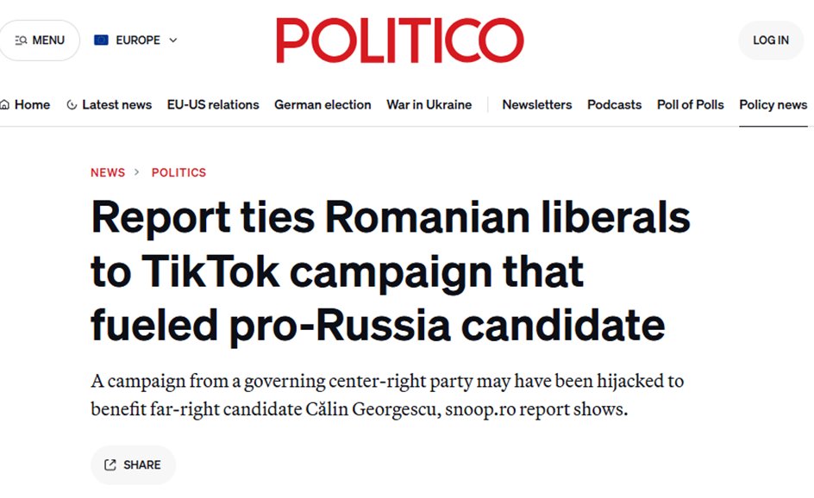Open the Europe edition selector
This screenshot has height=498, width=814.
pyautogui.click(x=135, y=40)
